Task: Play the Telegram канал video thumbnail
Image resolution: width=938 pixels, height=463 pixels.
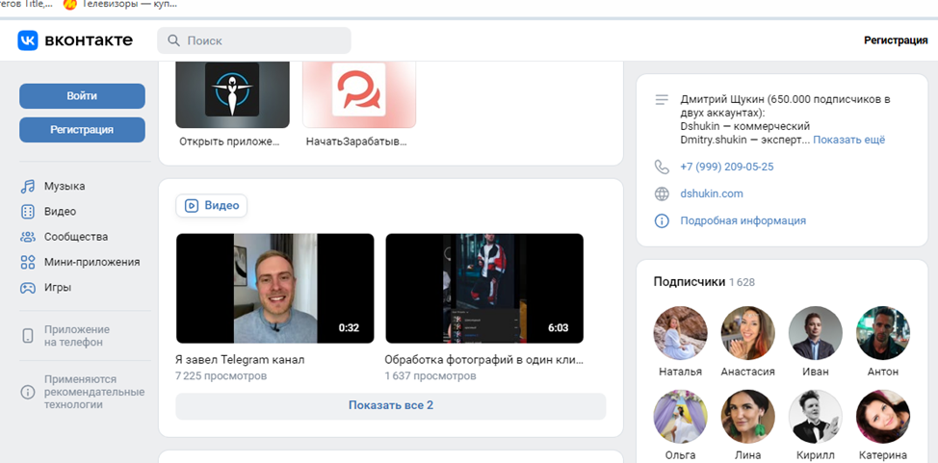Action: coord(274,289)
